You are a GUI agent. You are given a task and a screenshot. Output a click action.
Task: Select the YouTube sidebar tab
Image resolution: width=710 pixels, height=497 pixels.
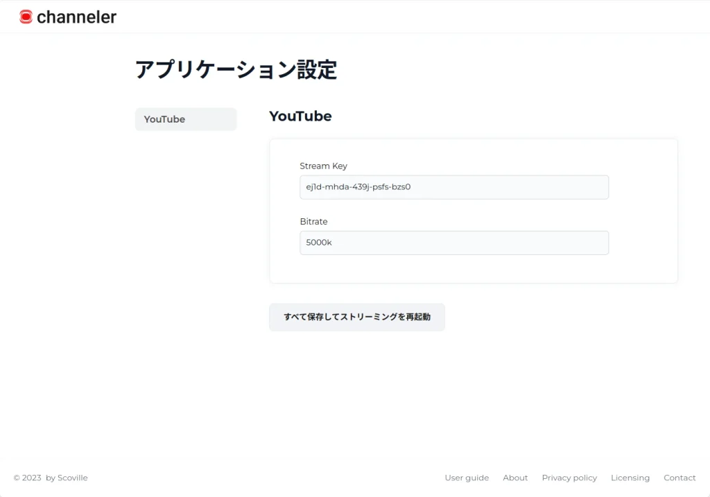[x=186, y=119]
